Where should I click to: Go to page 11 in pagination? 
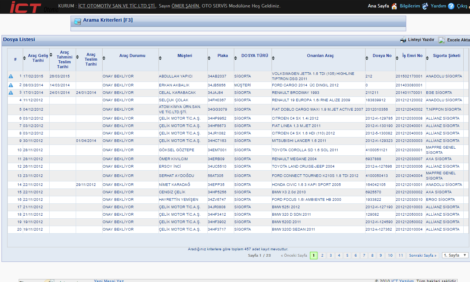400,256
